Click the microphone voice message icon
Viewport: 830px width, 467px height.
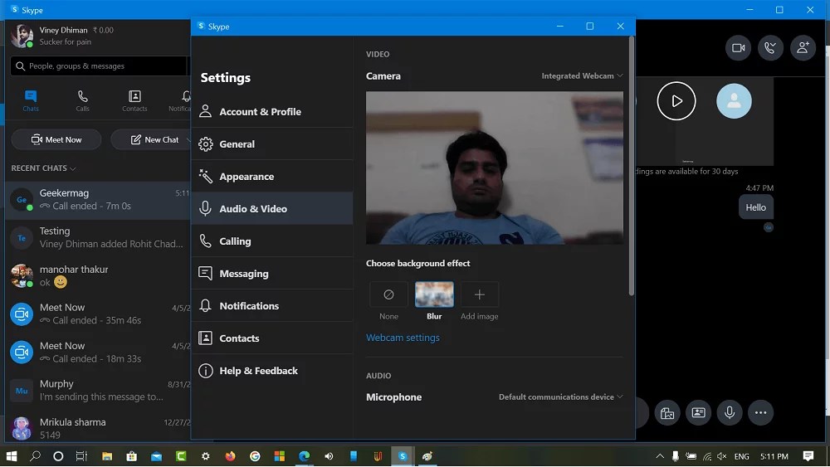coord(730,412)
